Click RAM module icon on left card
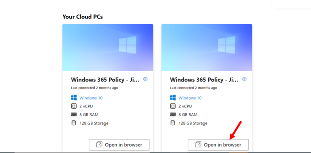 tap(74, 115)
